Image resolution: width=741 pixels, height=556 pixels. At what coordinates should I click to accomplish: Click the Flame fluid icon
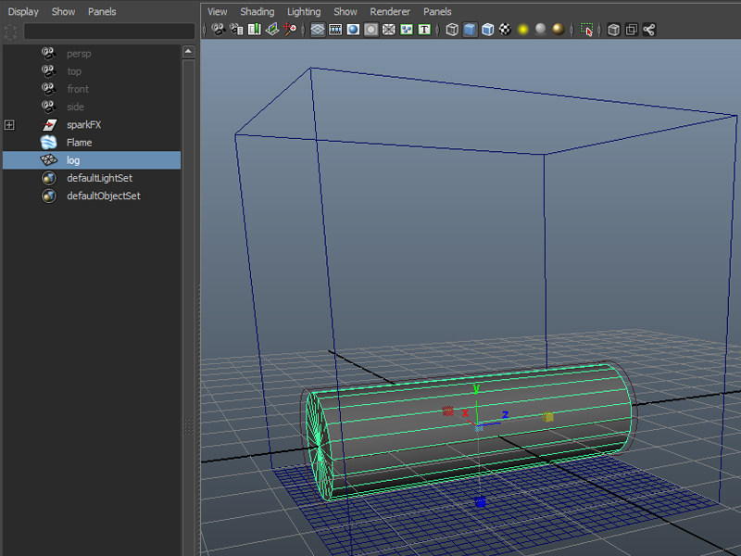click(49, 143)
